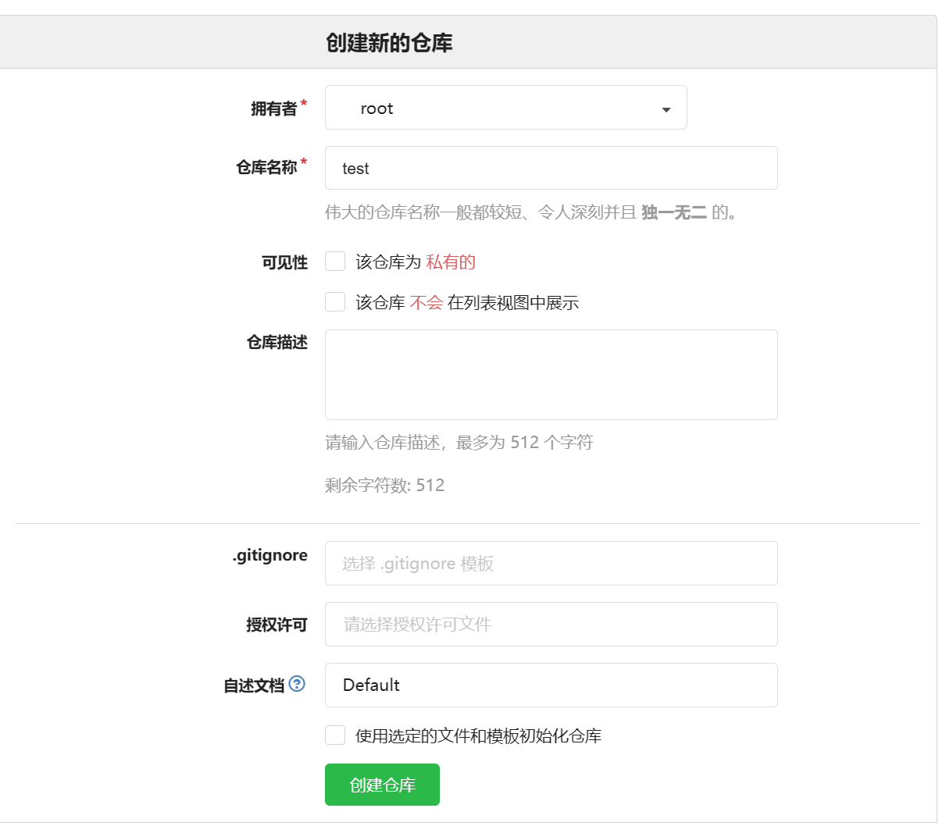
Task: Select the root owner text in 拥有者
Action: 377,109
